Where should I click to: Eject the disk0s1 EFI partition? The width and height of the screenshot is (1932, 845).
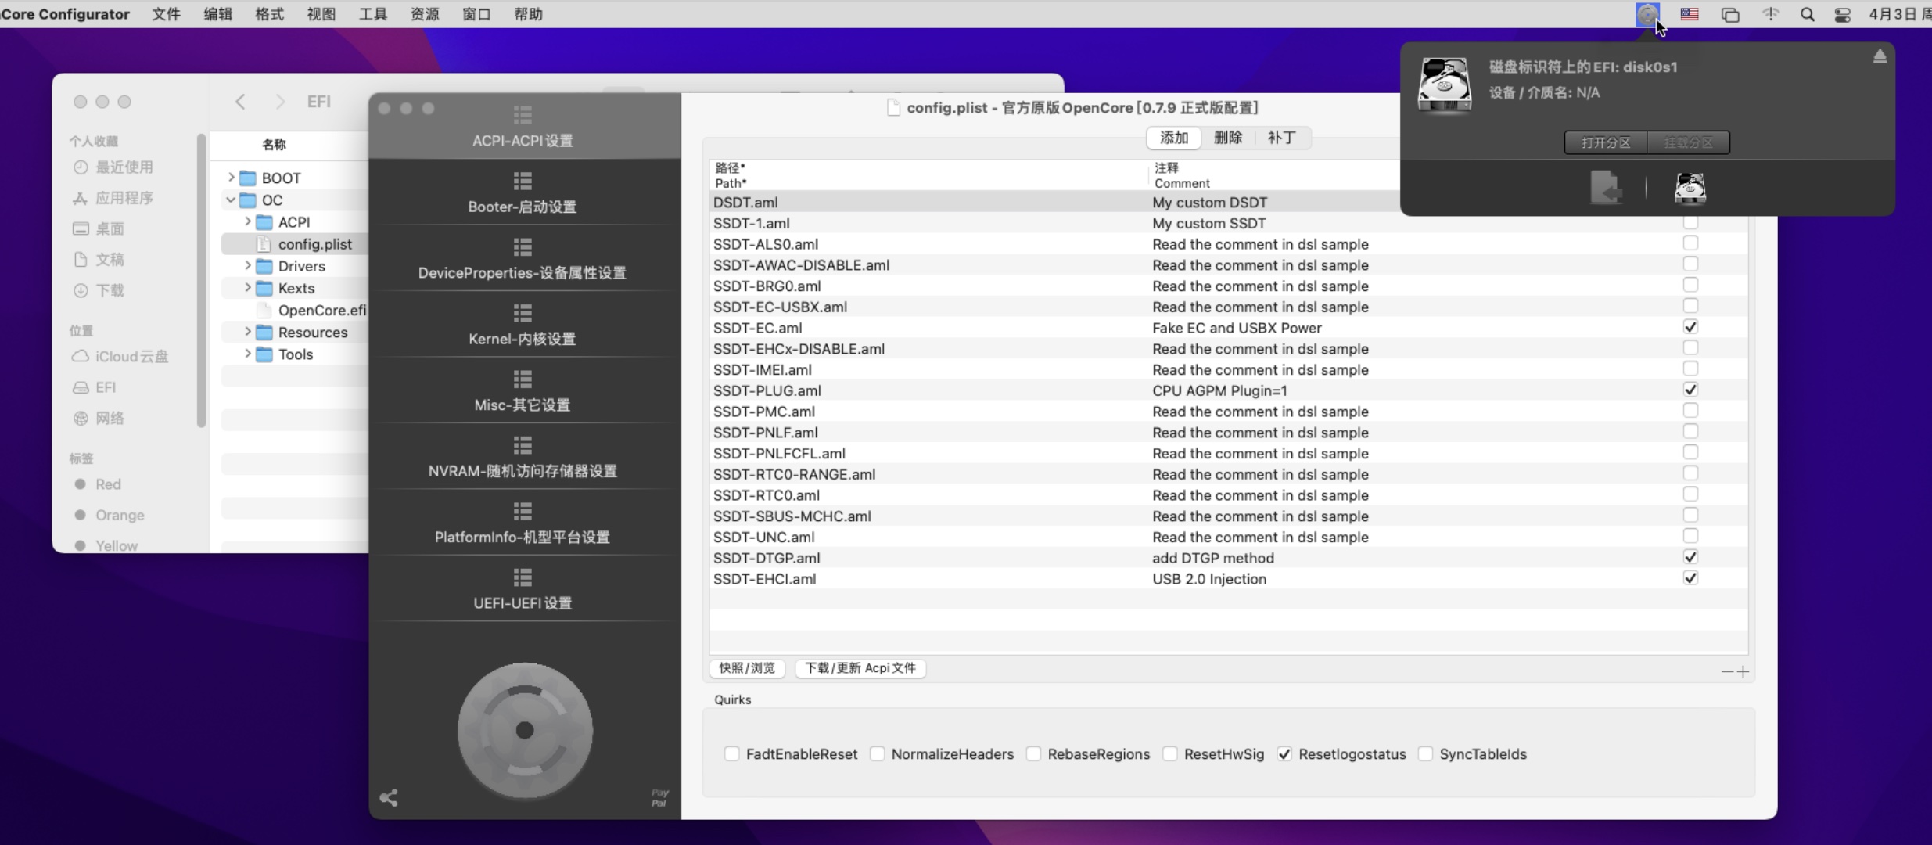(1880, 56)
